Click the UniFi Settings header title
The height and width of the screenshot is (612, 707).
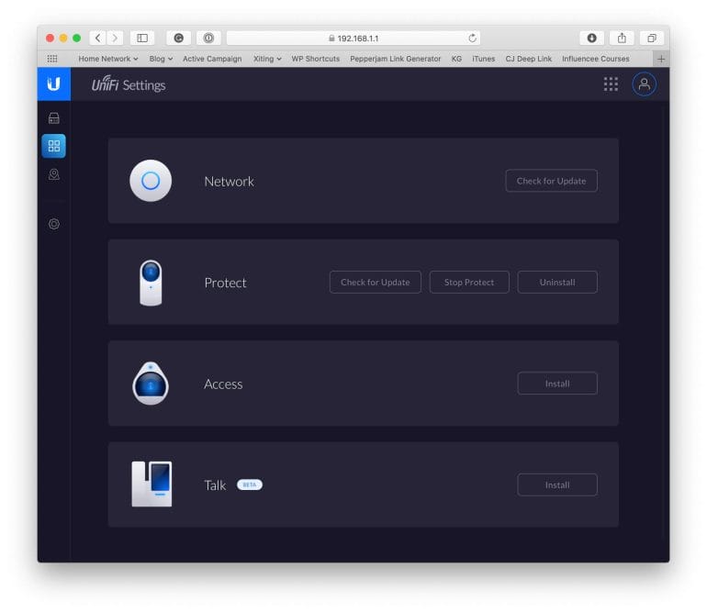(129, 84)
